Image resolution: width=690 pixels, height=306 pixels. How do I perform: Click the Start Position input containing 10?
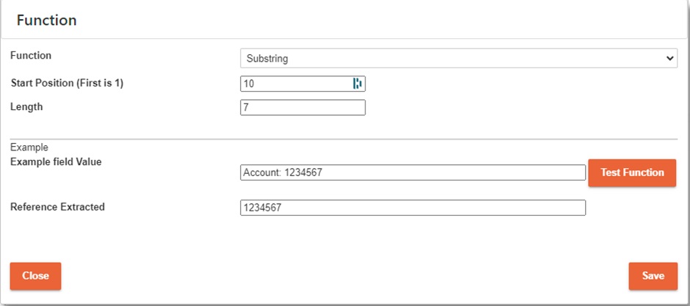tap(294, 84)
